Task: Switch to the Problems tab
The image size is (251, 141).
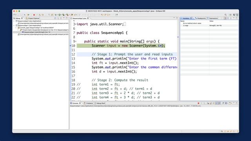Action: tap(88, 103)
